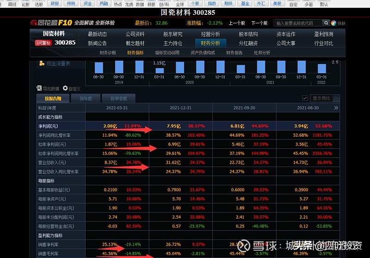Click the 多窗 toolbar item

tap(309, 4)
